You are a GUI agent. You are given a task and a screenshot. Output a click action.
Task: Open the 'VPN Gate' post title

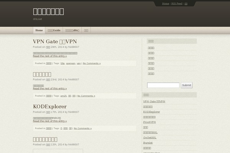(x=55, y=41)
